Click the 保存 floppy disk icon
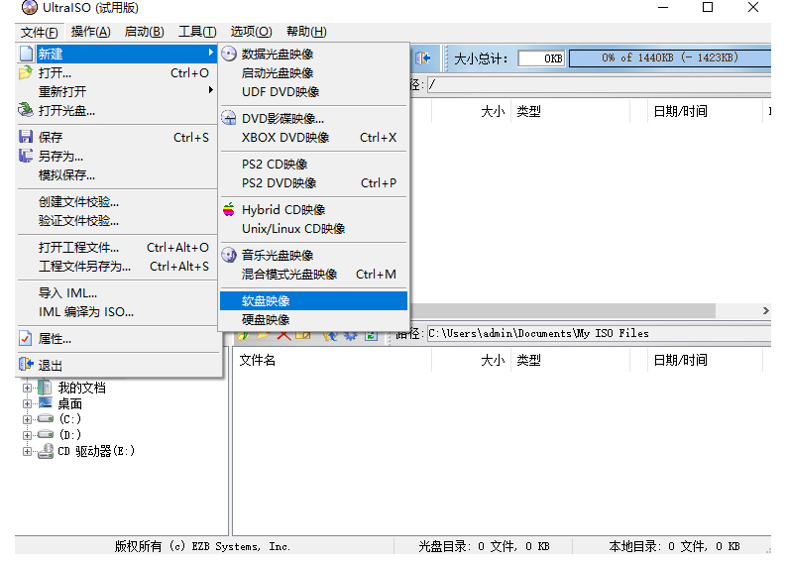Image resolution: width=787 pixels, height=562 pixels. tap(26, 137)
